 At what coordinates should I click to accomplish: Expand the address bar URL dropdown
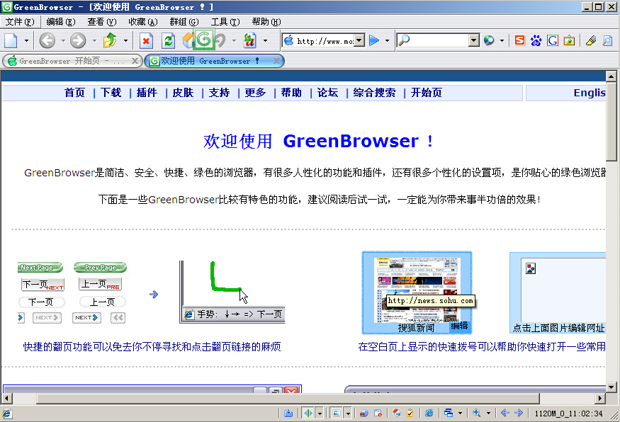359,40
